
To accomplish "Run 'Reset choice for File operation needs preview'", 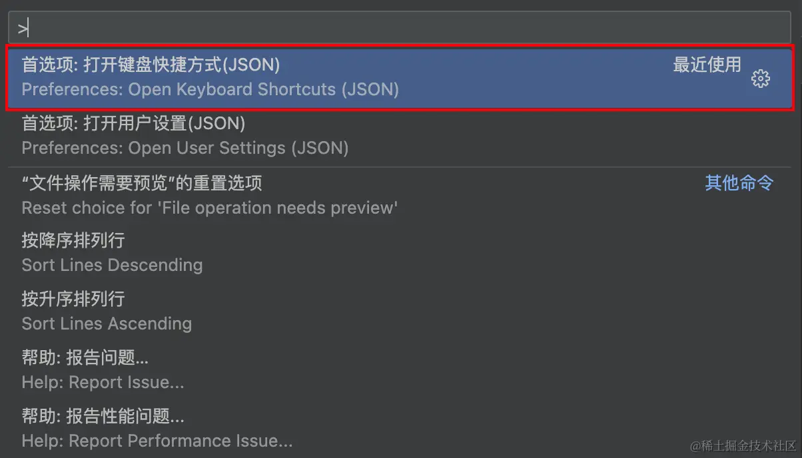I will 210,208.
